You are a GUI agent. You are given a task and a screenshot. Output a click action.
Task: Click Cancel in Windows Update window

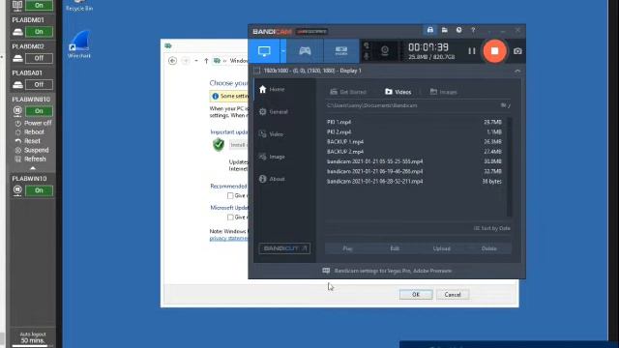coord(453,294)
